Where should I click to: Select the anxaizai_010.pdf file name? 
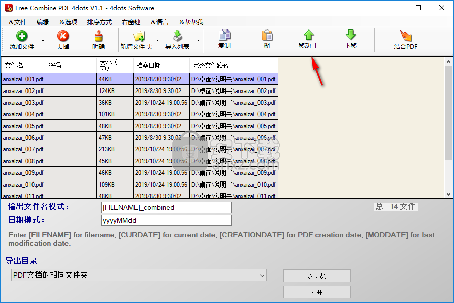coord(23,185)
